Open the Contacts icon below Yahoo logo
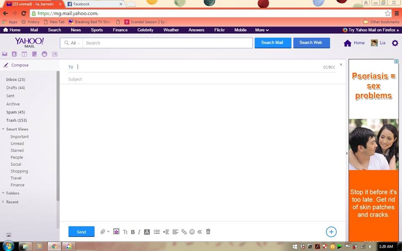Image resolution: width=402 pixels, height=251 pixels. pyautogui.click(x=14, y=54)
